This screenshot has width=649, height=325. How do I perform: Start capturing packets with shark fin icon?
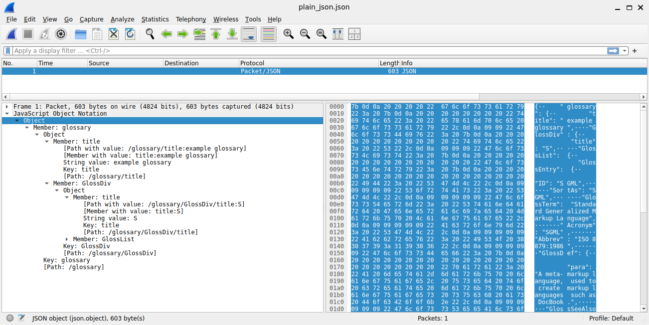point(12,34)
